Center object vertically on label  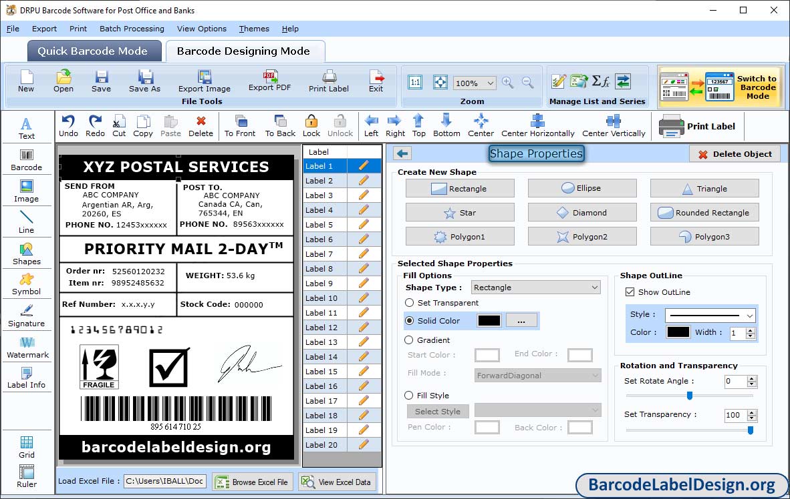[614, 126]
